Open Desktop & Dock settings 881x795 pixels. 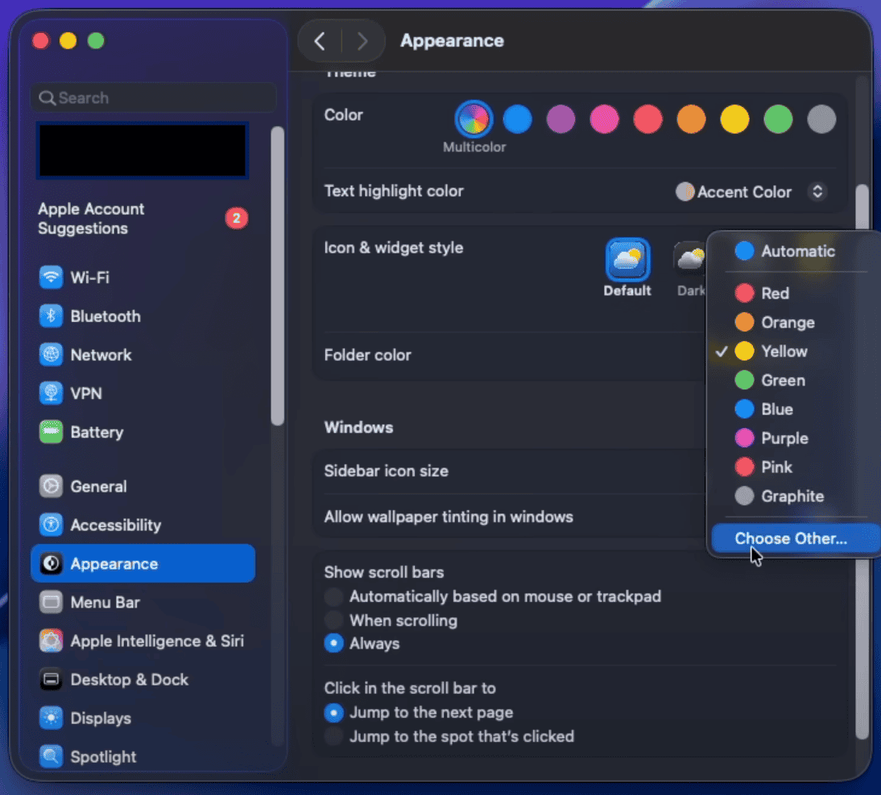[143, 680]
